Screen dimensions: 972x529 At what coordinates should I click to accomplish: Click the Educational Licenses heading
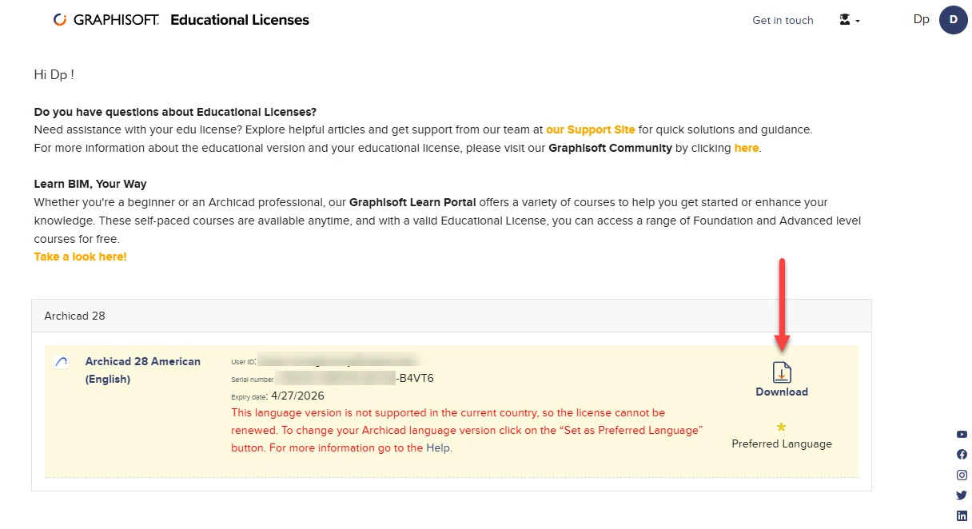(240, 20)
